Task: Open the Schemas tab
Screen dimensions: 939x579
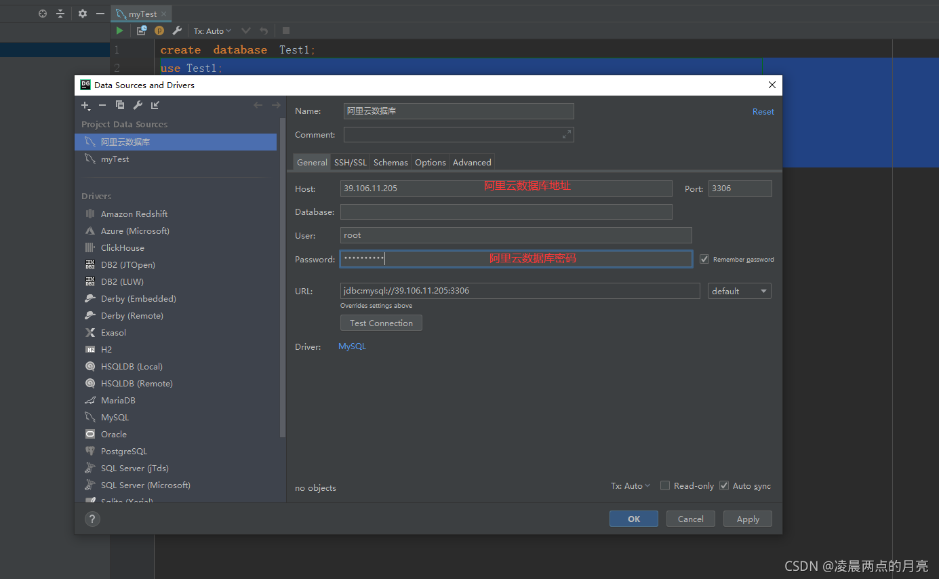Action: click(x=391, y=162)
